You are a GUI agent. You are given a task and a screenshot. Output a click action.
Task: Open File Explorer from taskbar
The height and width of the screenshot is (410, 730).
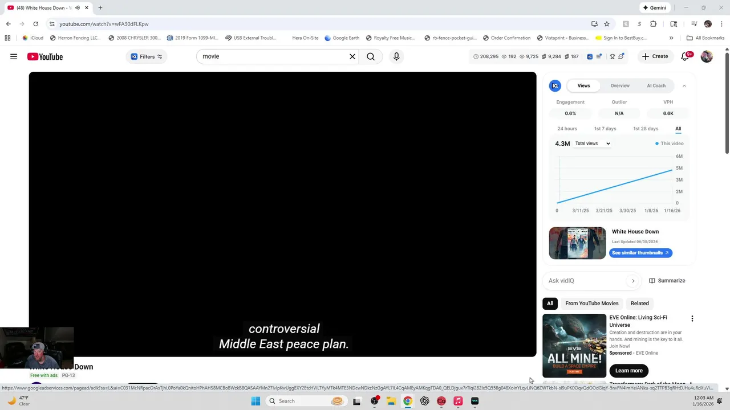[x=391, y=401]
